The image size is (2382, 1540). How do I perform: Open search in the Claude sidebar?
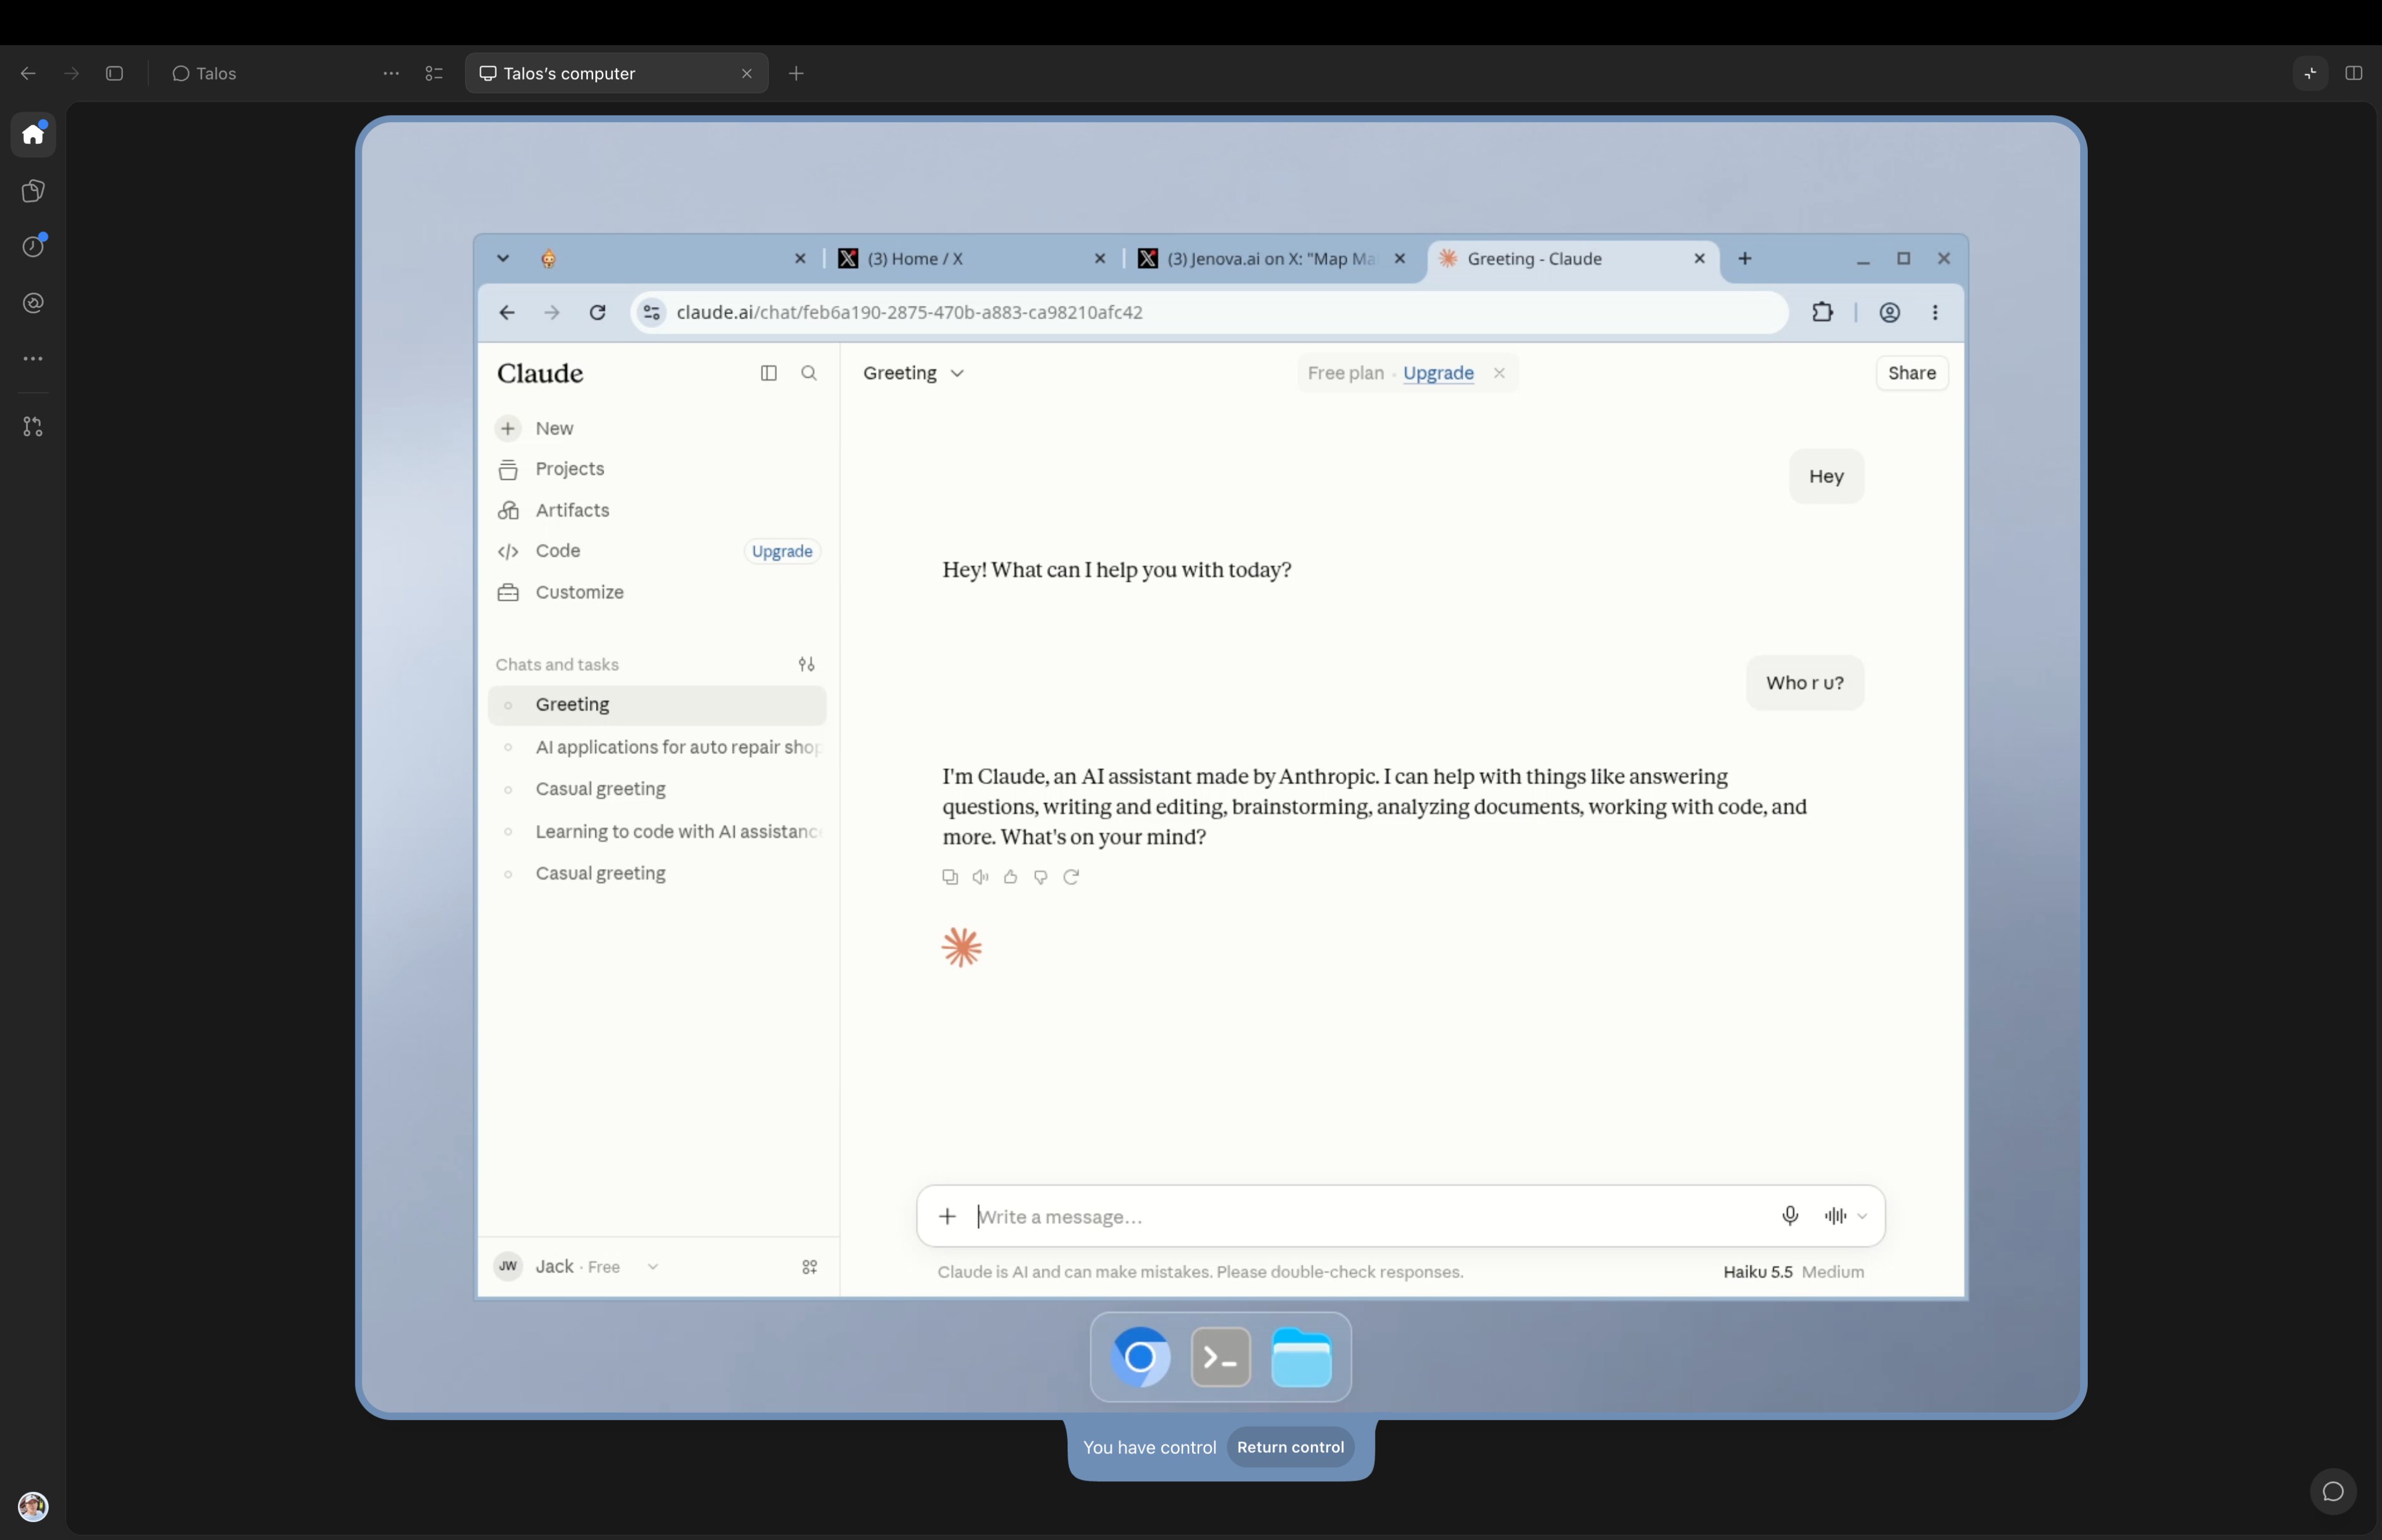(809, 373)
